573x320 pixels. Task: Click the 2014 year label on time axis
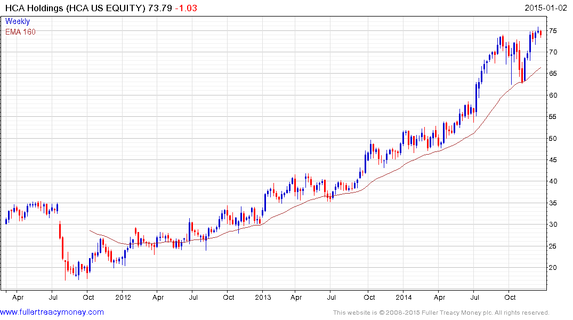tap(403, 297)
